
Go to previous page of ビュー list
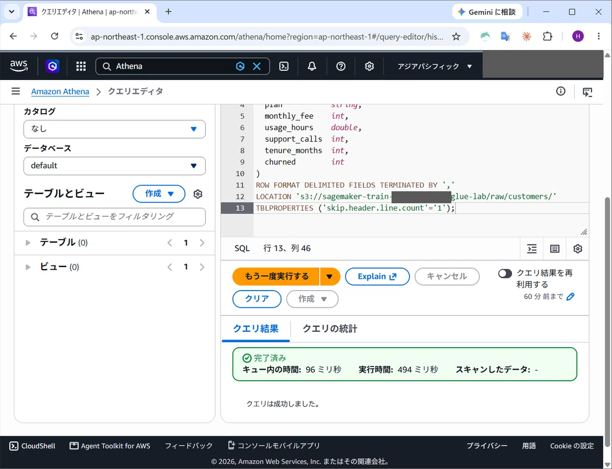(170, 267)
